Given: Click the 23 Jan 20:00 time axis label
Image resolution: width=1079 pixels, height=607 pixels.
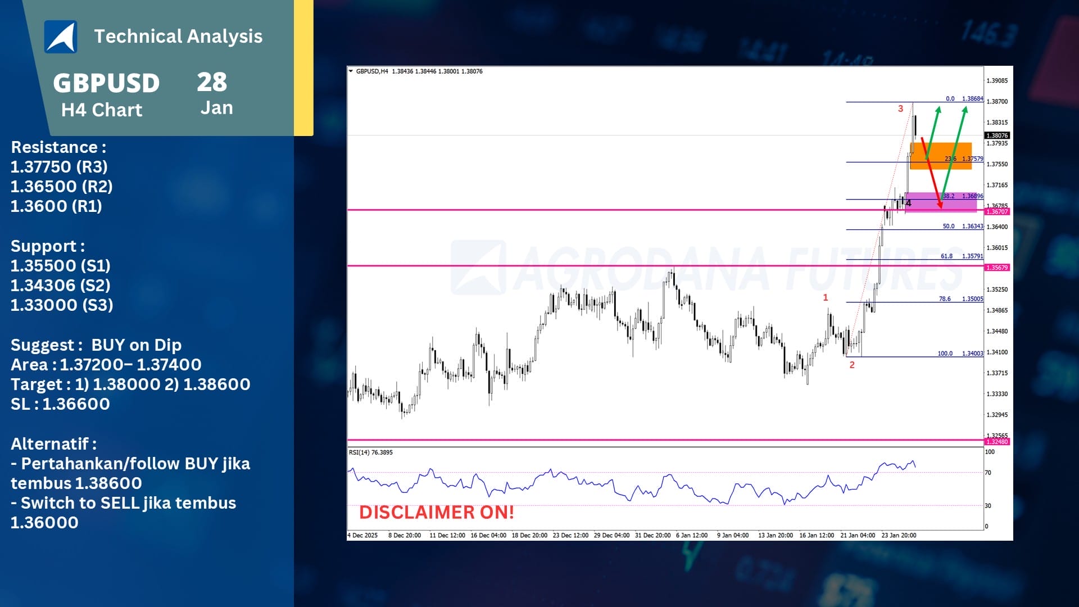Looking at the screenshot, I should pyautogui.click(x=899, y=536).
